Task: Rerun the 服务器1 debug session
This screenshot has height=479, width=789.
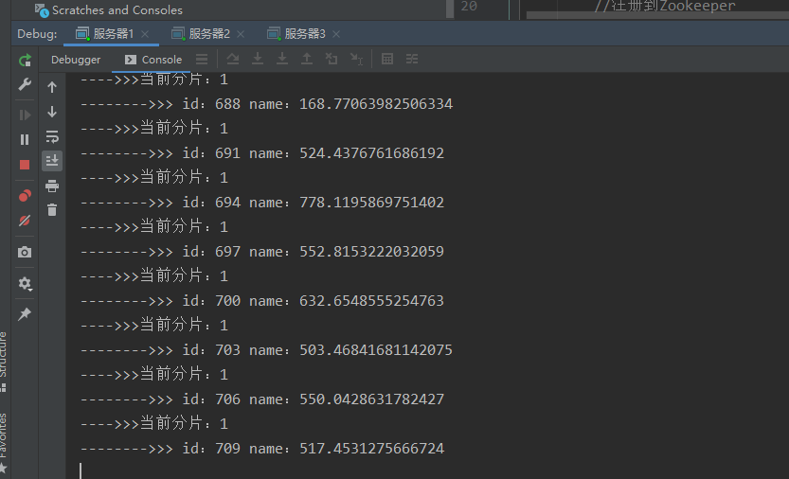Action: tap(25, 61)
